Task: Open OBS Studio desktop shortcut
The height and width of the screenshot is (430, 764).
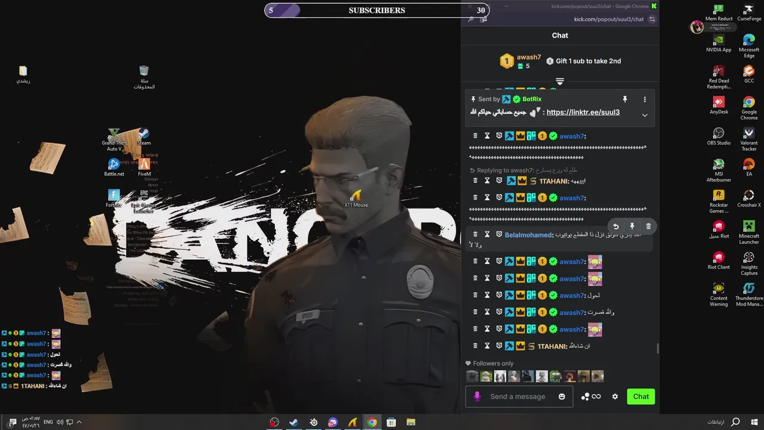Action: 719,136
